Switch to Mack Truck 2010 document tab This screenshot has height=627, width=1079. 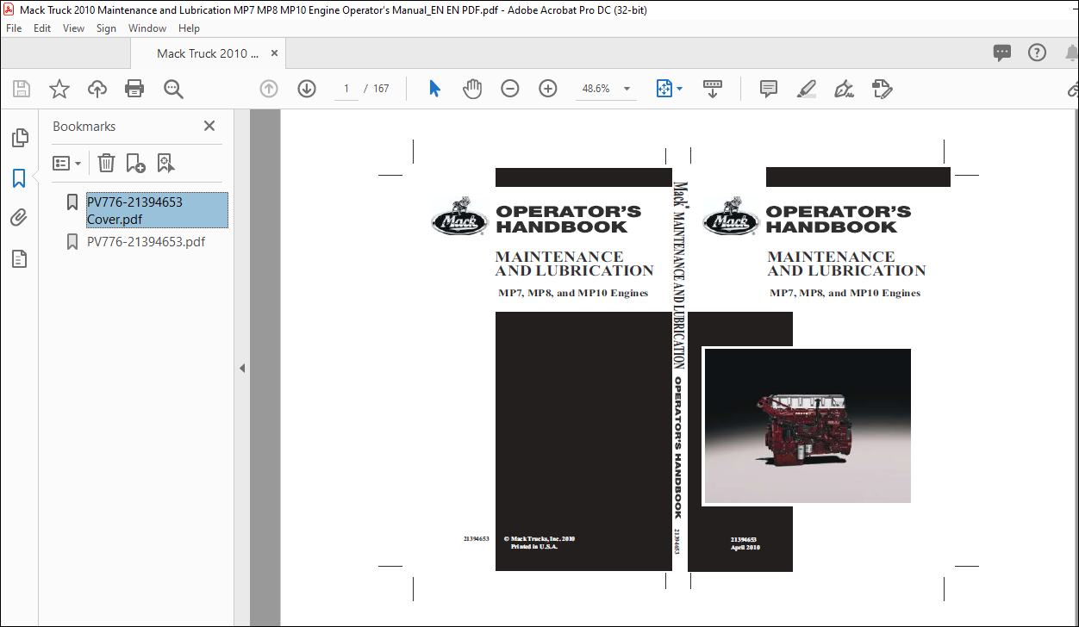pyautogui.click(x=207, y=53)
